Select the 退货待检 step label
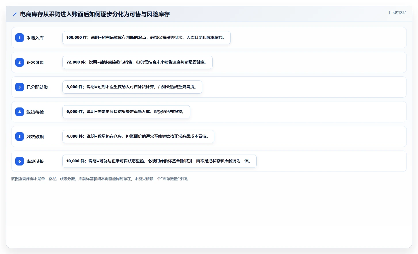Viewport: 418px width, 254px height. click(35, 112)
